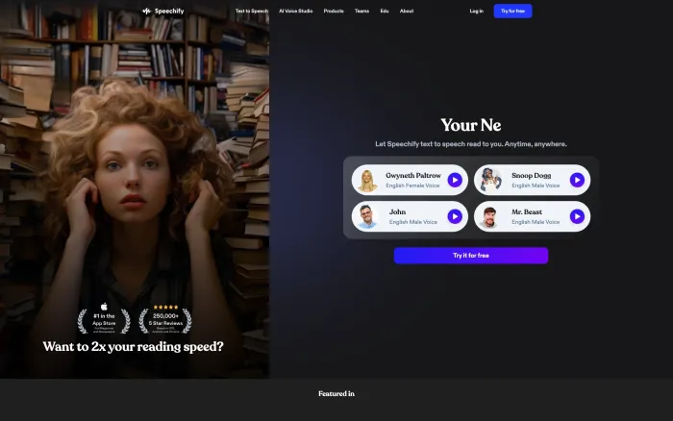The width and height of the screenshot is (673, 421).
Task: Click the 'Snoop Dogg' name text
Action: (532, 176)
